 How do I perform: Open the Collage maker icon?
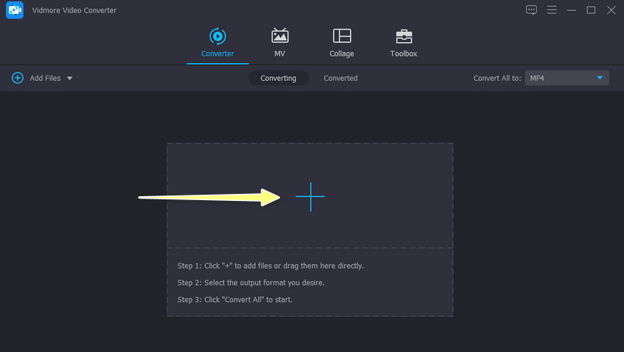[x=342, y=36]
